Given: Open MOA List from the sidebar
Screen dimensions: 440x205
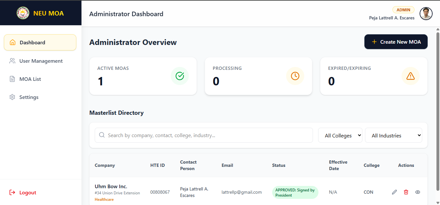Looking at the screenshot, I should pyautogui.click(x=40, y=79).
